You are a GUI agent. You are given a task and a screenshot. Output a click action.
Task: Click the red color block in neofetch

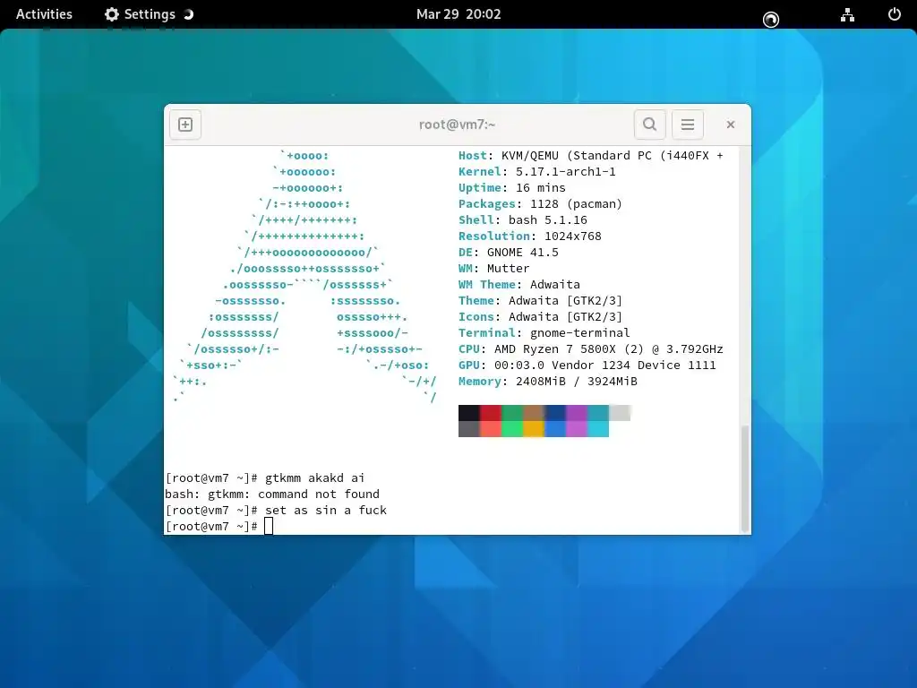[491, 412]
